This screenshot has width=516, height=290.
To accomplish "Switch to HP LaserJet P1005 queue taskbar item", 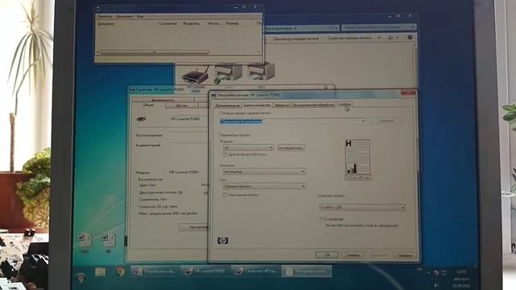I will 206,271.
